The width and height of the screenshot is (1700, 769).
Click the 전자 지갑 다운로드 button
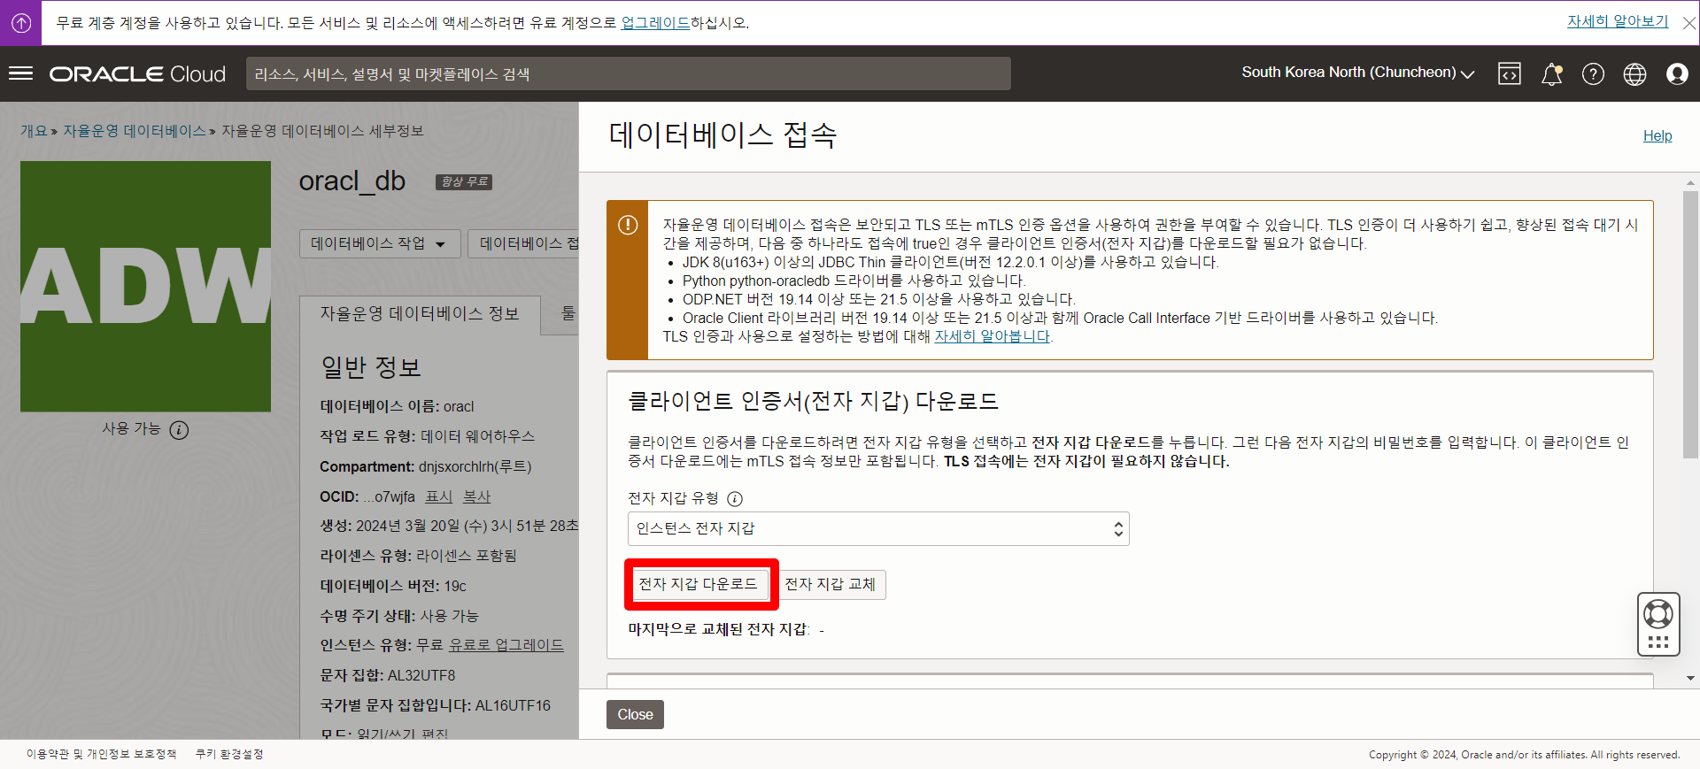[x=699, y=584]
